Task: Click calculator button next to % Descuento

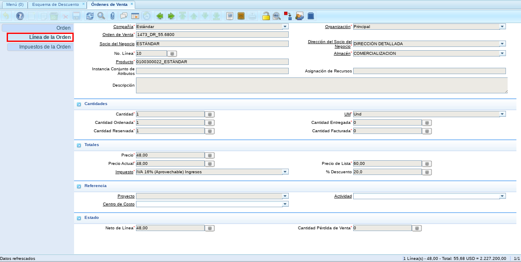Action: pos(426,172)
